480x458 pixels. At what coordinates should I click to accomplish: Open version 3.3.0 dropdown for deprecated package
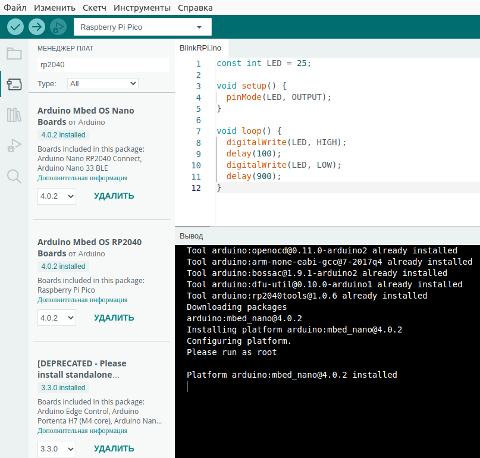click(x=57, y=449)
